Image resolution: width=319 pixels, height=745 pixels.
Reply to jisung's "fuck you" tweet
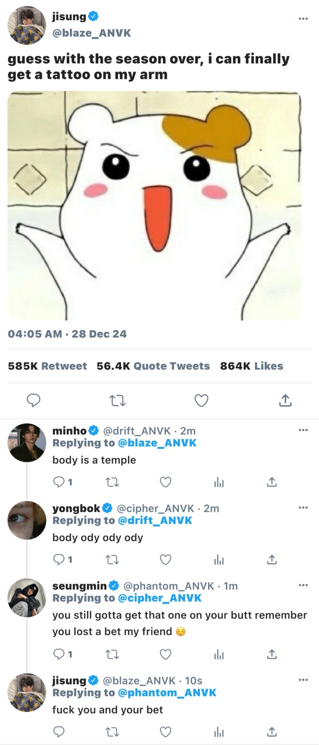pyautogui.click(x=59, y=732)
